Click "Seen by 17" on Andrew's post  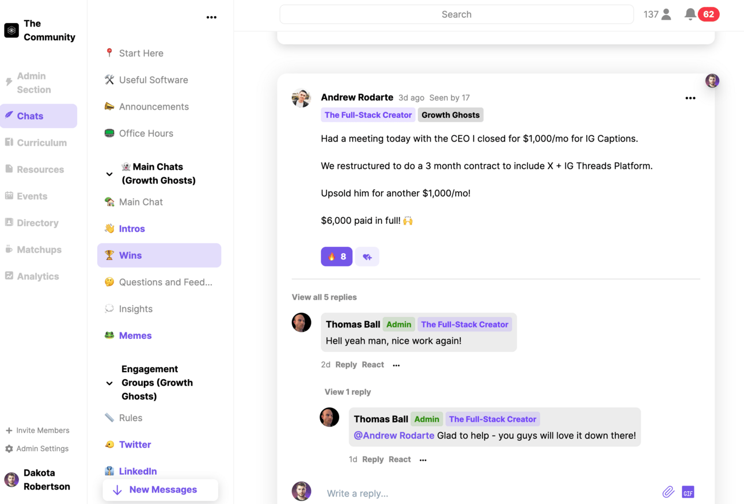pos(450,98)
